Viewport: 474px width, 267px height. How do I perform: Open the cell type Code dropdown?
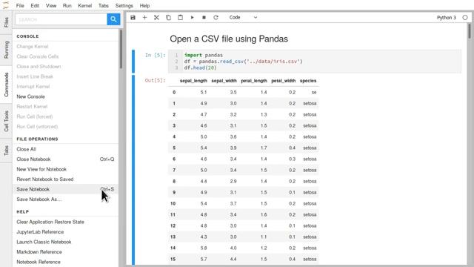(243, 18)
